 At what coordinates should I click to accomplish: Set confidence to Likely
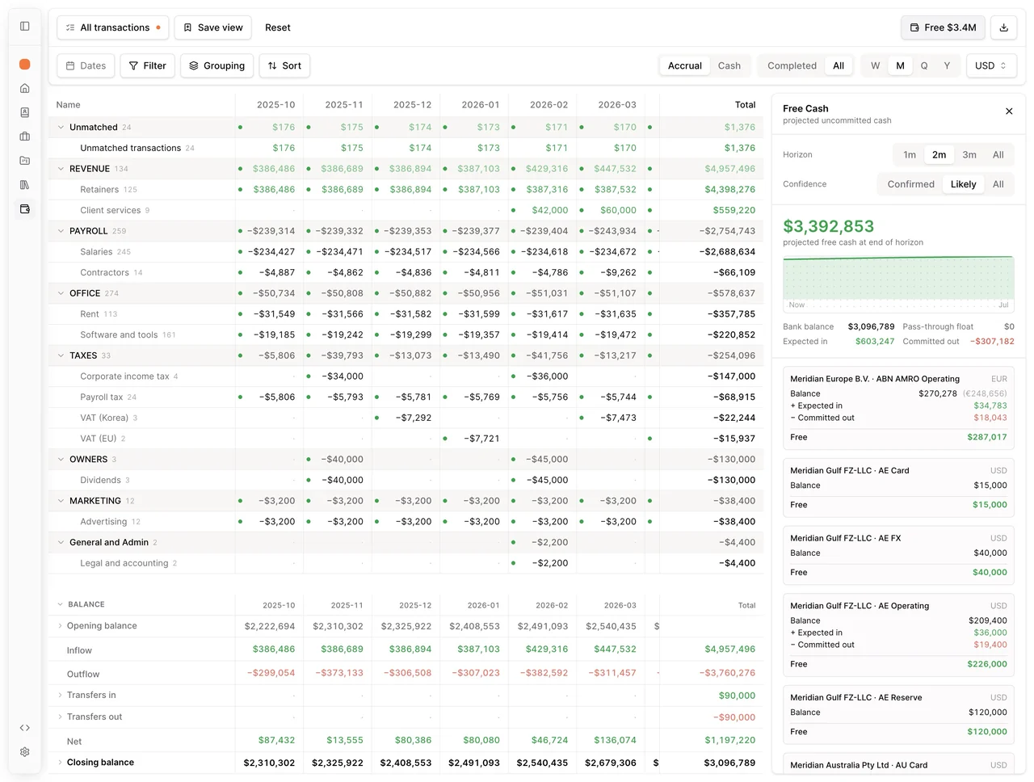[x=963, y=184]
